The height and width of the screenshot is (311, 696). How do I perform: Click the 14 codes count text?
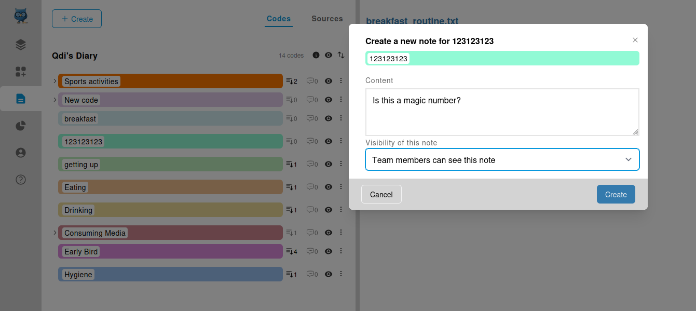coord(291,56)
